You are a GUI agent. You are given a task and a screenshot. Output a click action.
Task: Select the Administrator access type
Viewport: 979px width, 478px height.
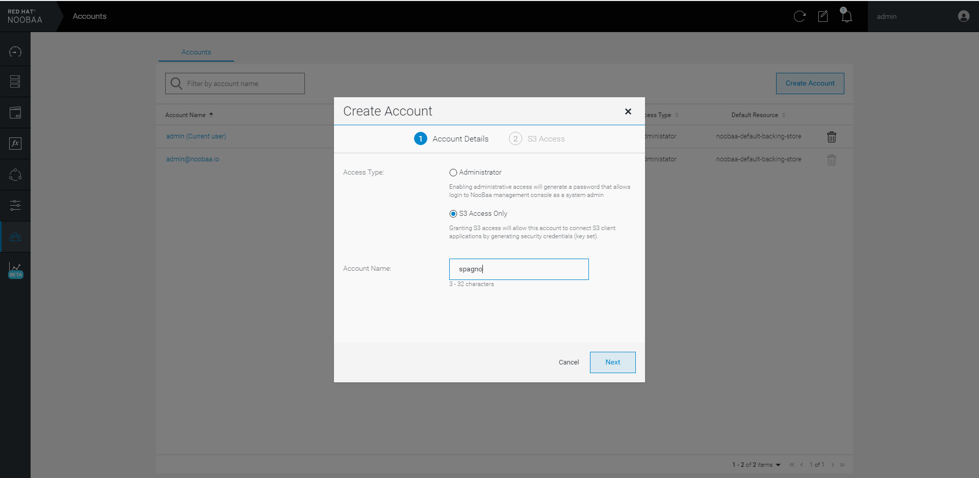point(453,173)
